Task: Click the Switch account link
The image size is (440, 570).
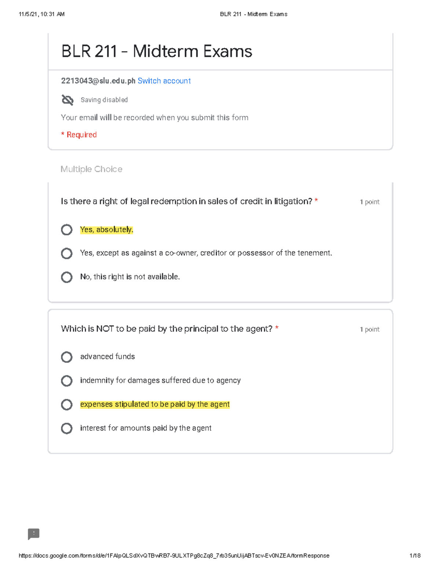Action: [x=164, y=81]
